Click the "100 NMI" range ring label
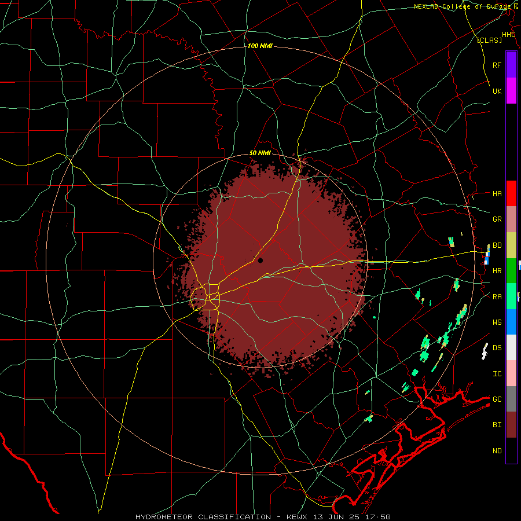This screenshot has width=521, height=521. pos(260,46)
